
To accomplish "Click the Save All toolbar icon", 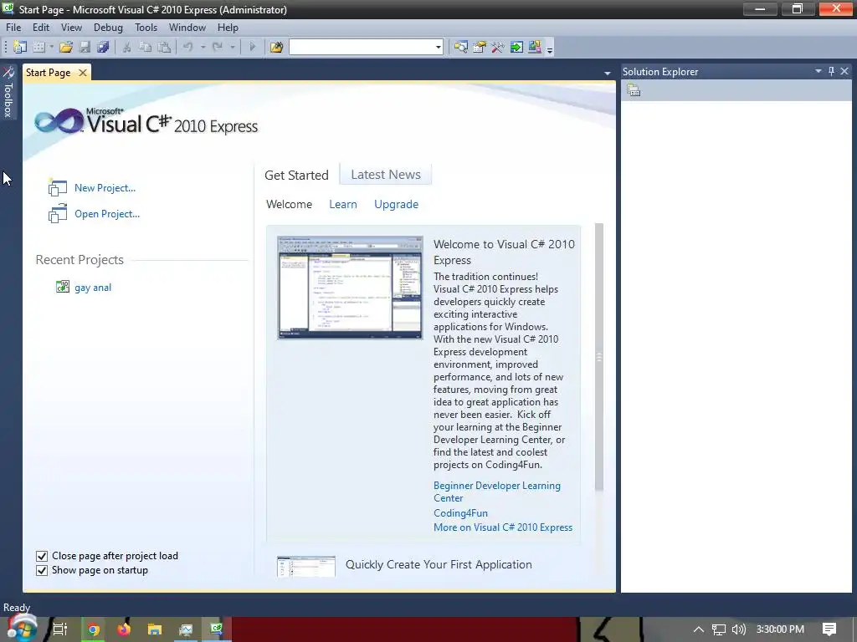I will pyautogui.click(x=103, y=48).
